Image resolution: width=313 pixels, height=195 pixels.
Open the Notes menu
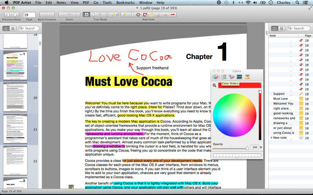[x=61, y=3]
